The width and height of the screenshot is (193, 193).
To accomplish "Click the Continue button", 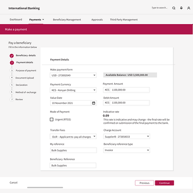I will click(x=165, y=183).
